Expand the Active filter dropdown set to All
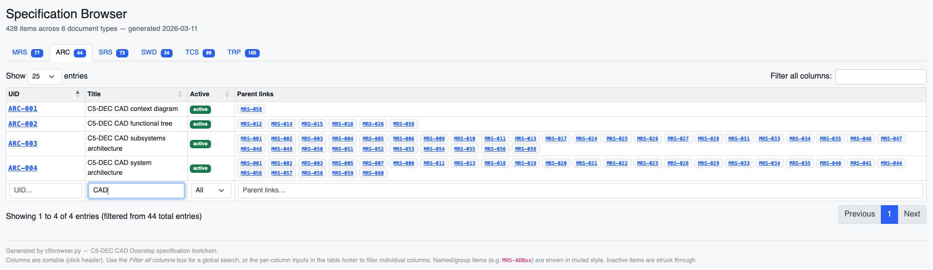933x270 pixels. [x=210, y=190]
